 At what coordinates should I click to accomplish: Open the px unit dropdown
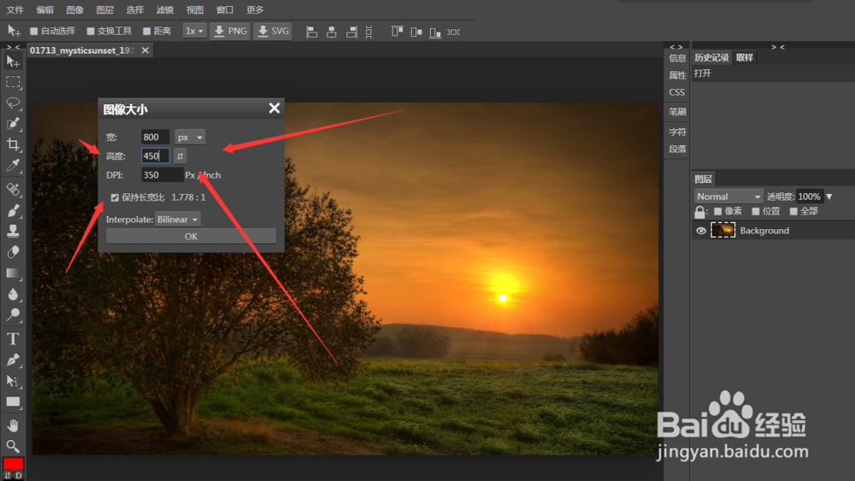[190, 138]
